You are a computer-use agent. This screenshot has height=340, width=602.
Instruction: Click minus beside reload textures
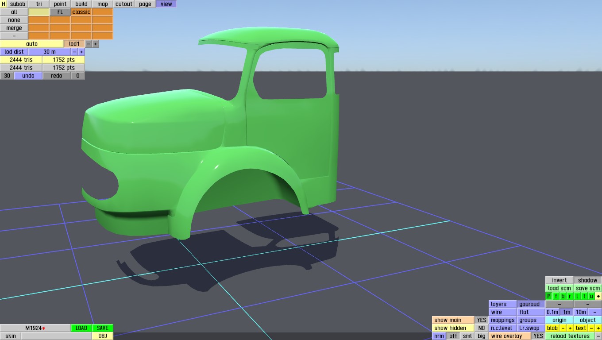point(598,336)
